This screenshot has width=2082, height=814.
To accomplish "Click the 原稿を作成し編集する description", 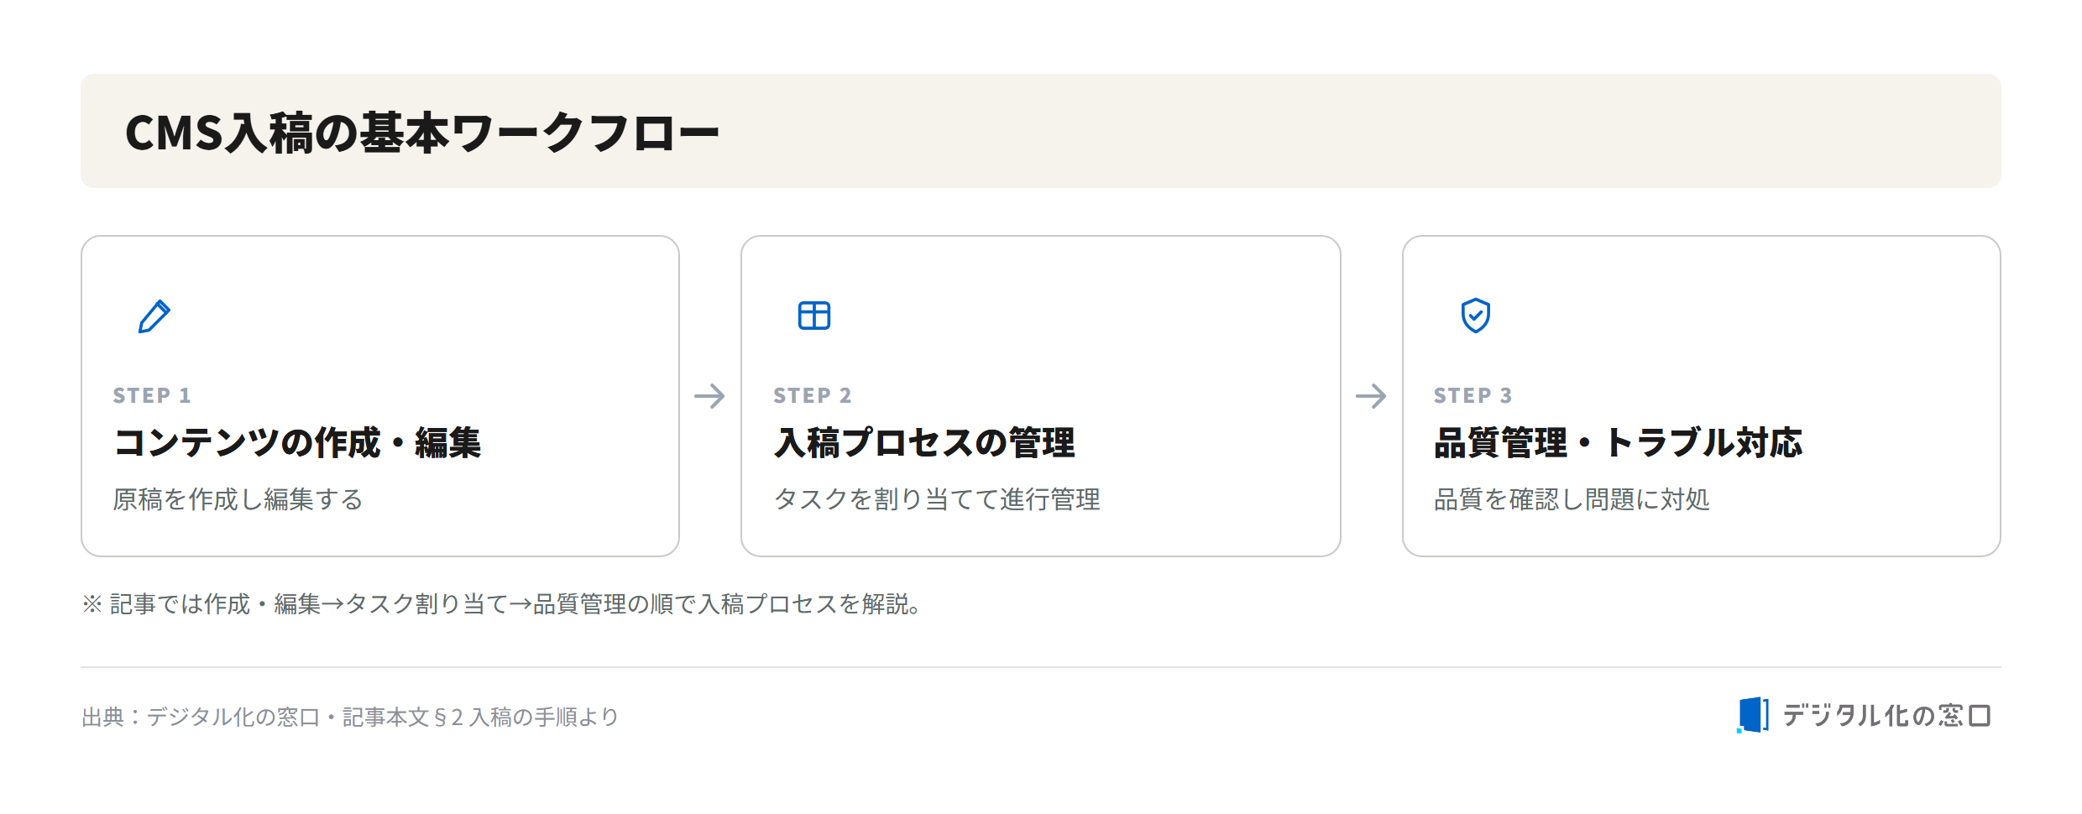I will pos(238,499).
